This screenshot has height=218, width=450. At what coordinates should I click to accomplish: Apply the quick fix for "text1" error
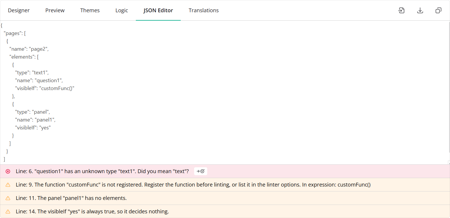coord(201,171)
